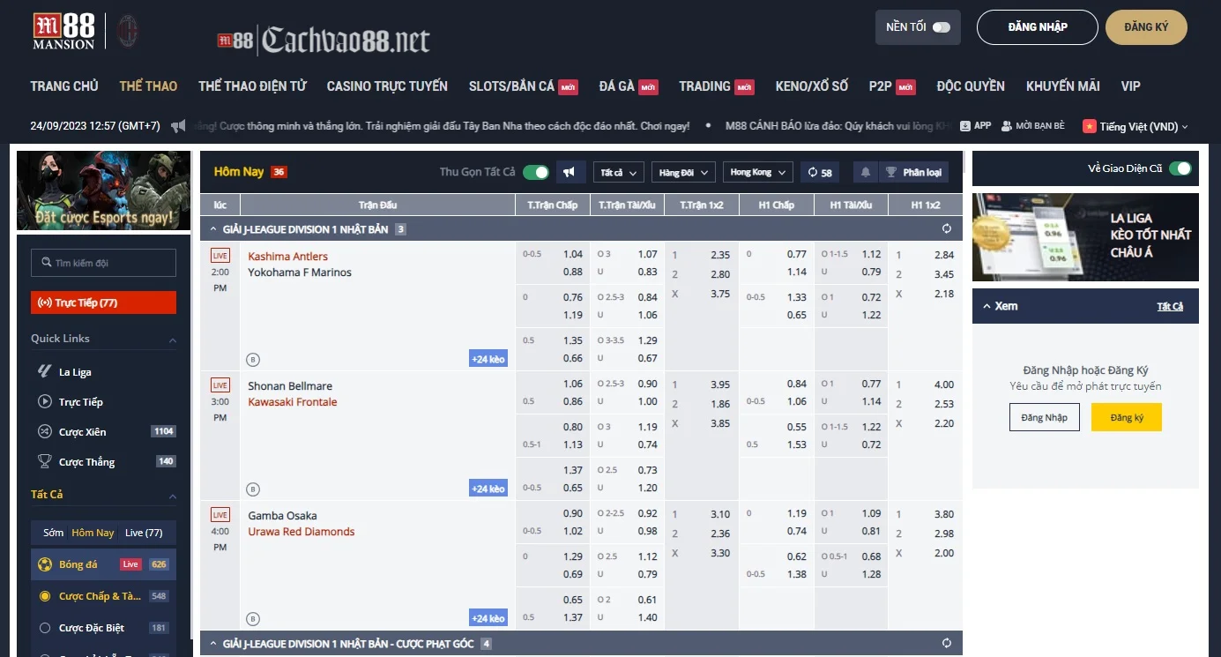
Task: Click +24 kèo for Kashima Antlers match
Action: pos(488,359)
